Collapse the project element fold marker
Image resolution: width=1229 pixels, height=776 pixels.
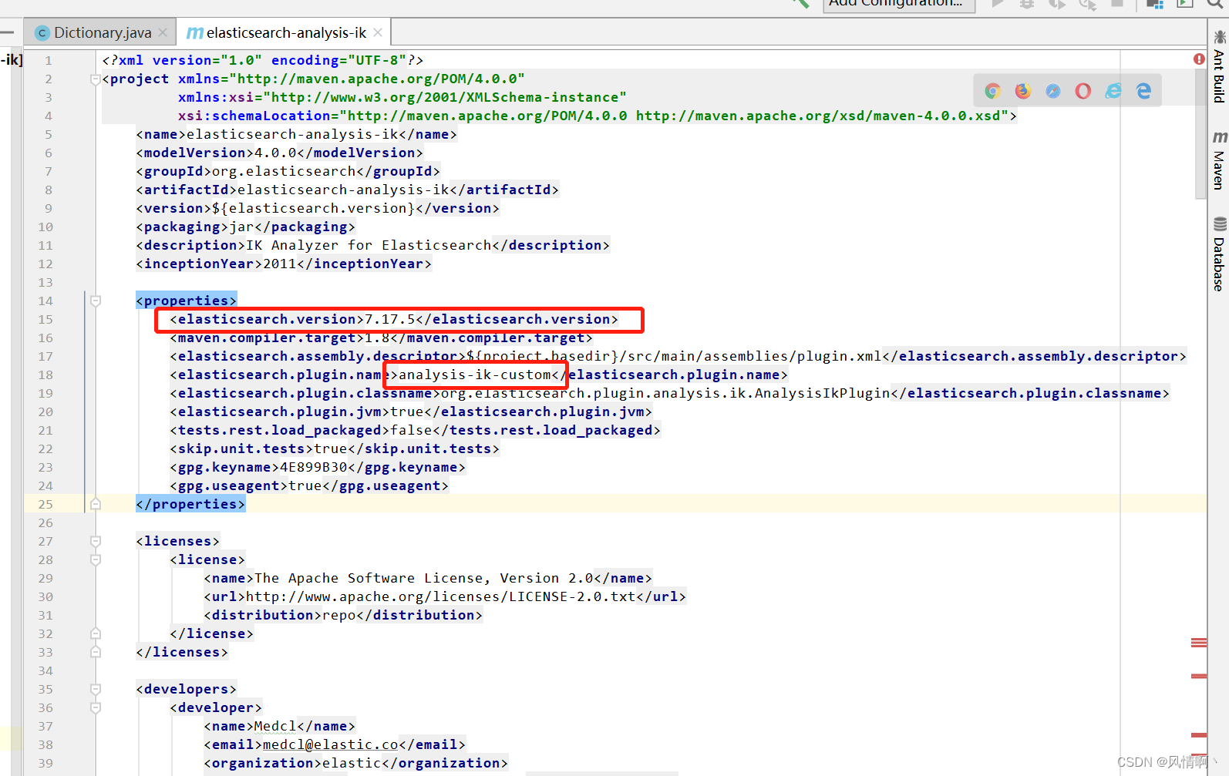point(96,79)
